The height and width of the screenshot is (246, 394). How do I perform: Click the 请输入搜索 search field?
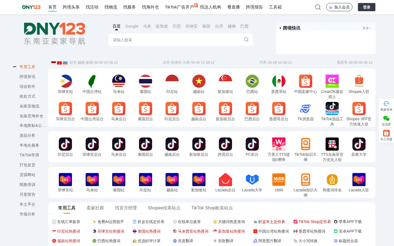(181, 40)
